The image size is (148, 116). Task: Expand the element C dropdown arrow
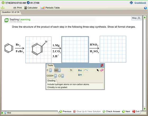point(50,70)
